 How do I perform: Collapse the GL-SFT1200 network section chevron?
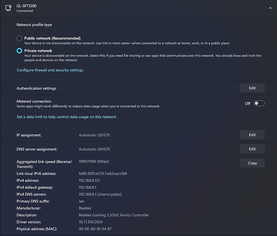coord(270,8)
